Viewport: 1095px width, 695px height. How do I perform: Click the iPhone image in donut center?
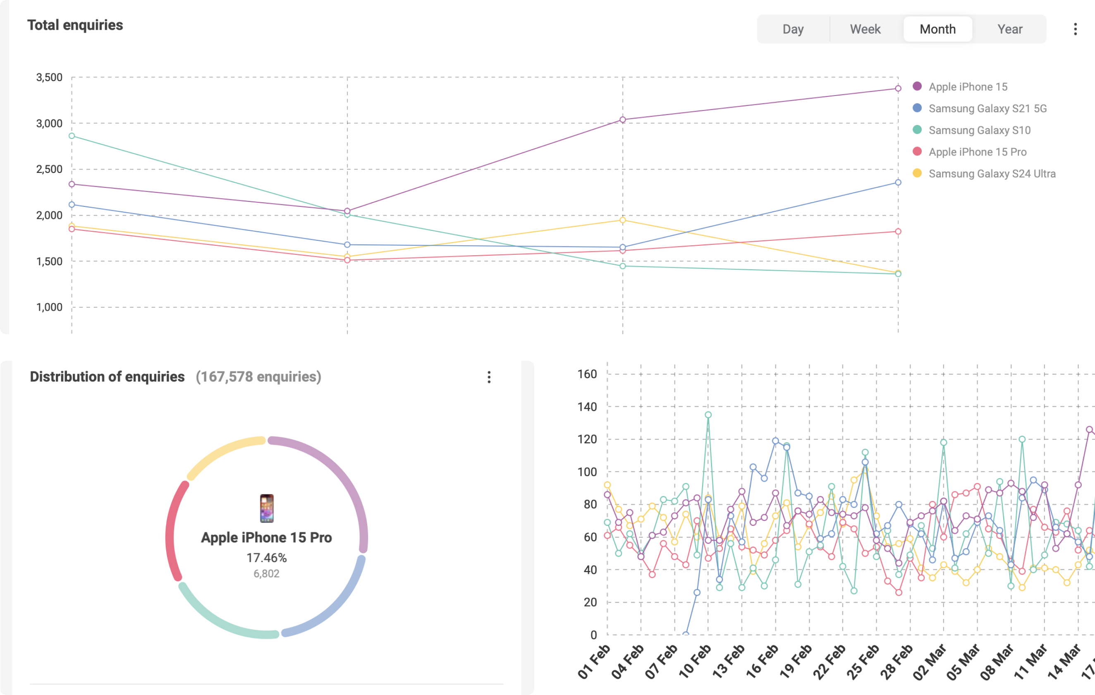point(266,508)
